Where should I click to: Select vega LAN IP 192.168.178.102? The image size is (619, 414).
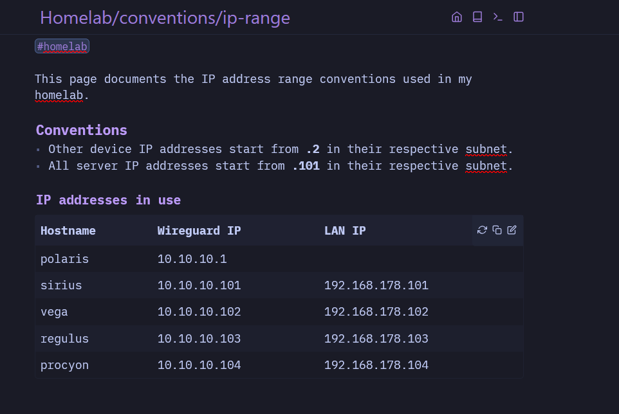point(376,312)
